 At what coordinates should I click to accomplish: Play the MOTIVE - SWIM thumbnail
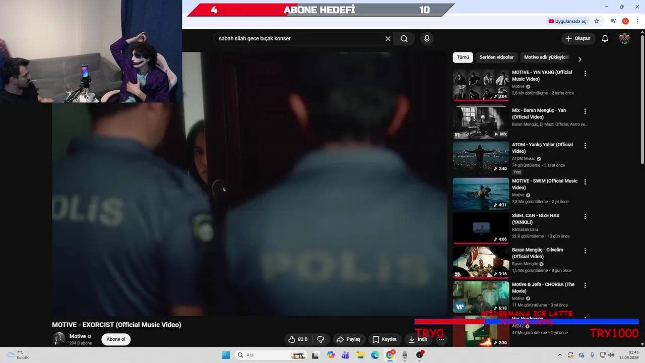tap(481, 193)
